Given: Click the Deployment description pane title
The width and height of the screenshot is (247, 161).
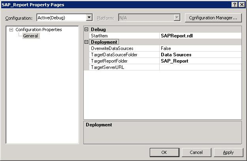Looking at the screenshot, I should coord(99,125).
